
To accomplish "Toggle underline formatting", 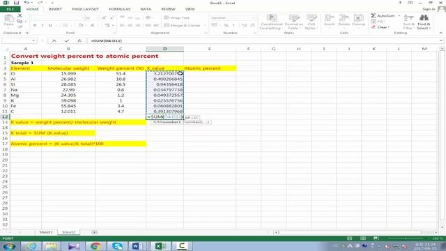I will (x=50, y=25).
